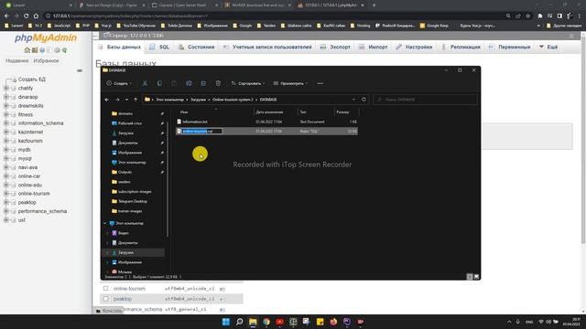Switch Explorer to large thumbnails view icon
The image size is (586, 329).
point(476,277)
